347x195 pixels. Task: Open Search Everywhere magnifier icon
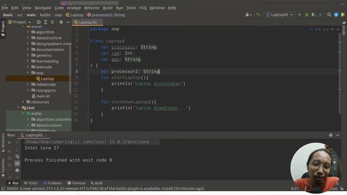[329, 15]
